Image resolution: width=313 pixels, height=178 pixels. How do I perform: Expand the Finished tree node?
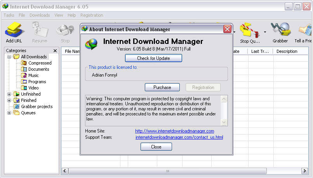click(9, 100)
